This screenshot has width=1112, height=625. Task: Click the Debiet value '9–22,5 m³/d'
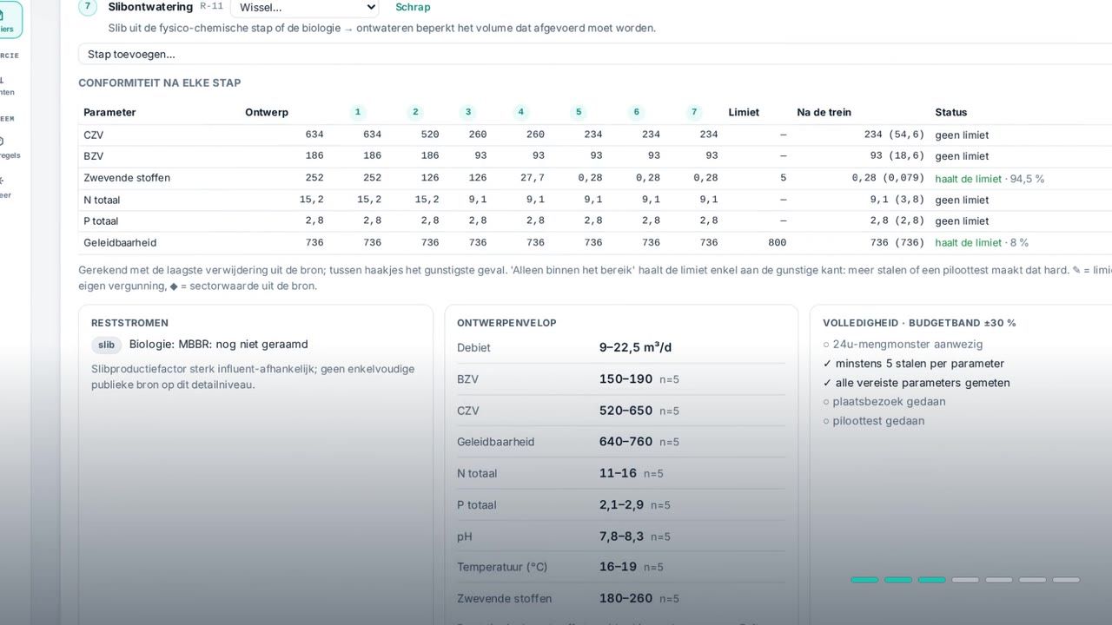click(x=635, y=347)
